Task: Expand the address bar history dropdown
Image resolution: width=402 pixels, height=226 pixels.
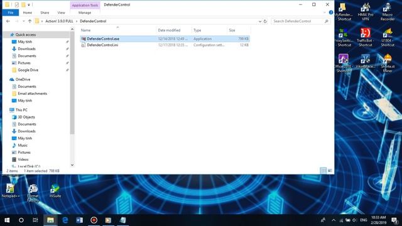Action: point(260,21)
